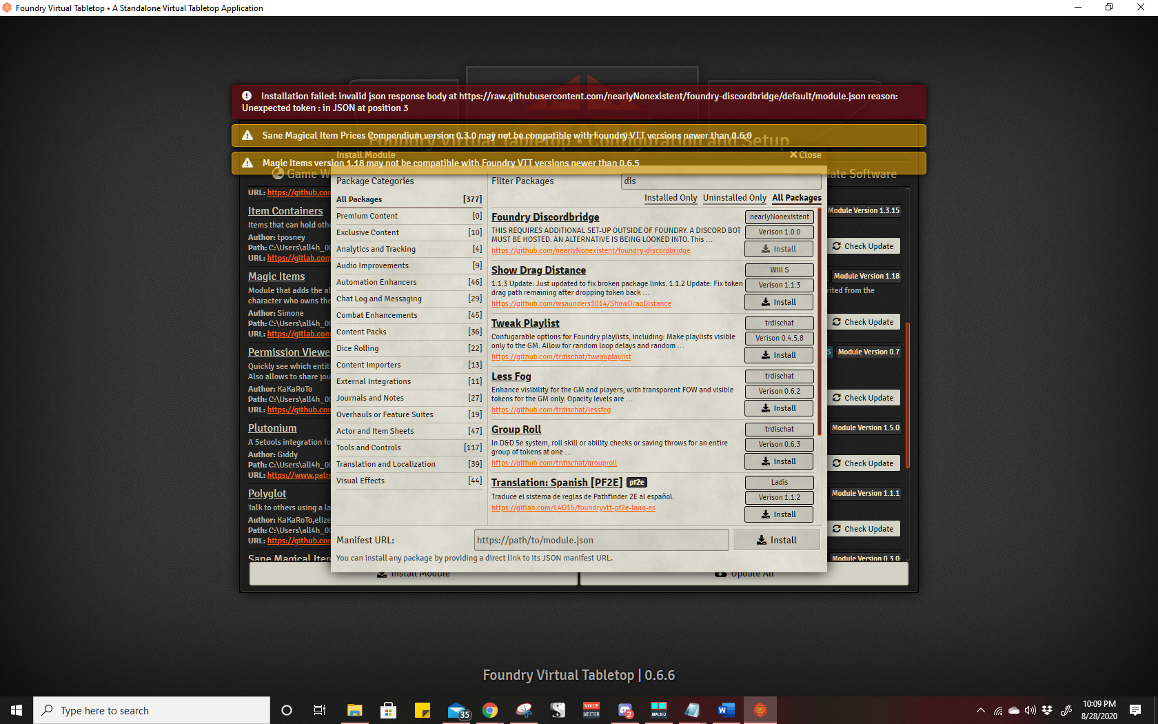The width and height of the screenshot is (1158, 724).
Task: Click the Install icon for Foundry Discordbridge
Action: [779, 248]
